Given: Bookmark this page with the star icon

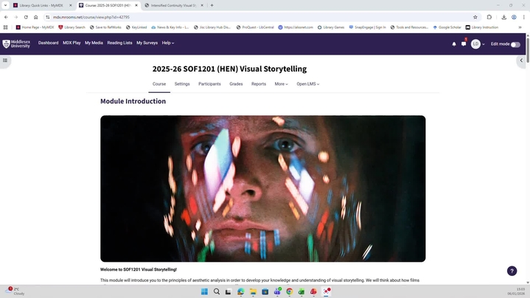Looking at the screenshot, I should pos(475,17).
